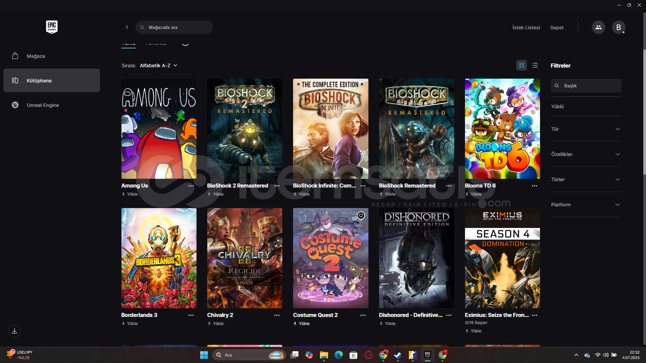Click the Chivalry 2 title text

tap(220, 315)
